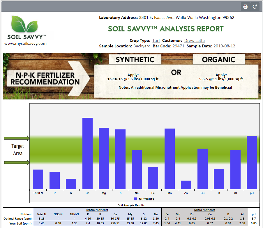The height and width of the screenshot is (228, 263).
Task: Select the Ca bar in the chart
Action: point(87,153)
